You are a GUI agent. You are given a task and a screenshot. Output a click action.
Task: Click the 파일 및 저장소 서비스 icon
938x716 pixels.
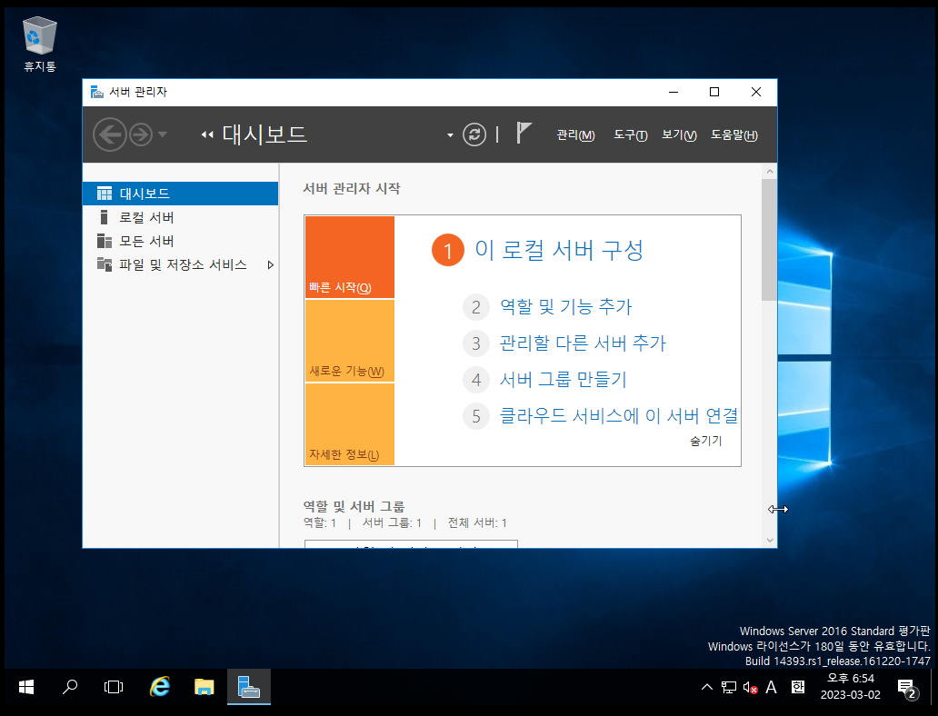(105, 264)
